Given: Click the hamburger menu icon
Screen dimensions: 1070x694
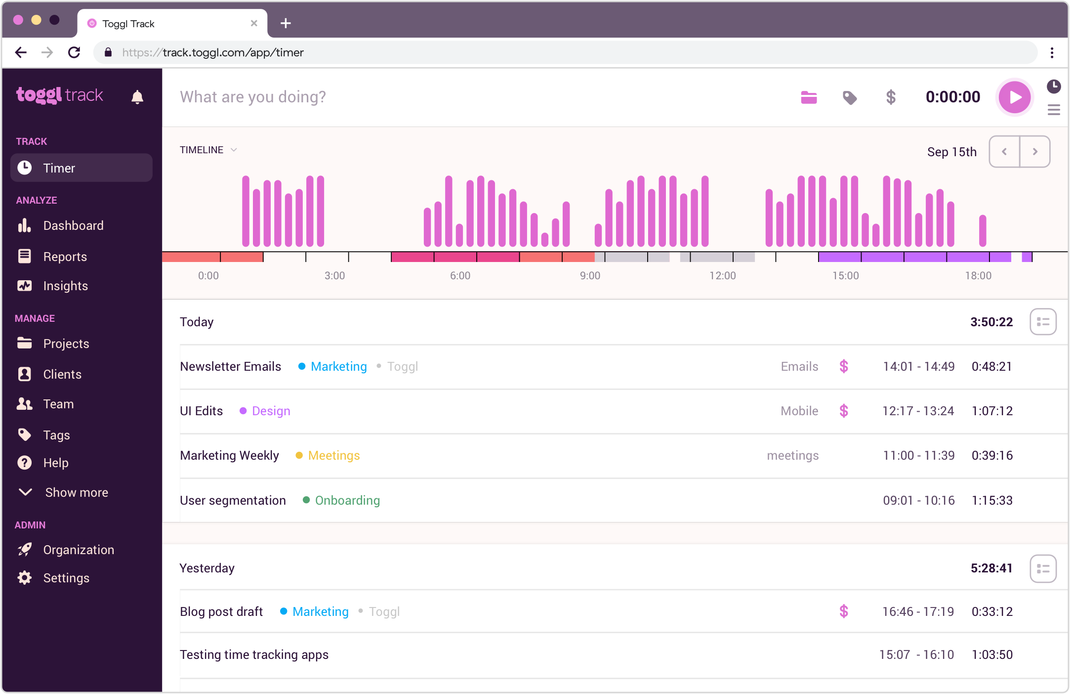Looking at the screenshot, I should click(x=1054, y=109).
